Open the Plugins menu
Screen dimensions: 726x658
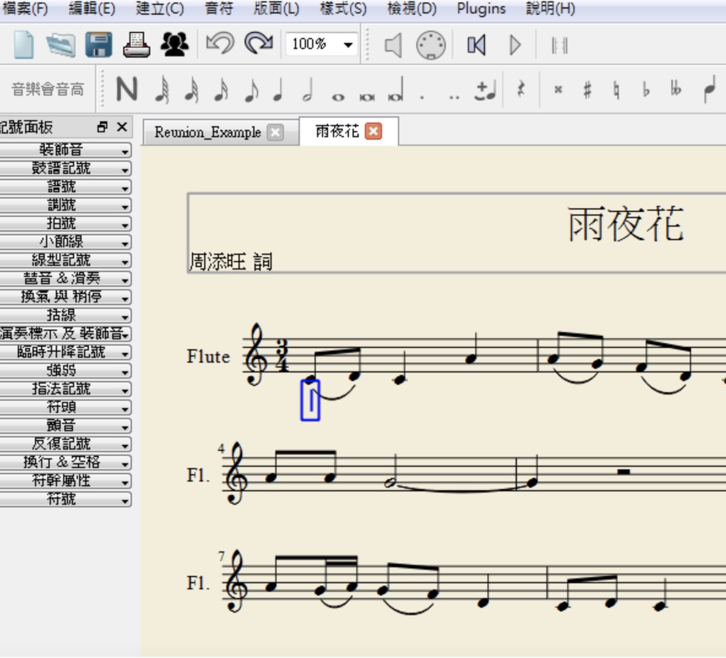pyautogui.click(x=481, y=9)
